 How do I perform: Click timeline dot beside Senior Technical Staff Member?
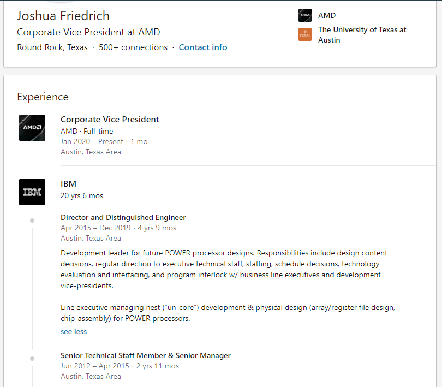tap(32, 359)
